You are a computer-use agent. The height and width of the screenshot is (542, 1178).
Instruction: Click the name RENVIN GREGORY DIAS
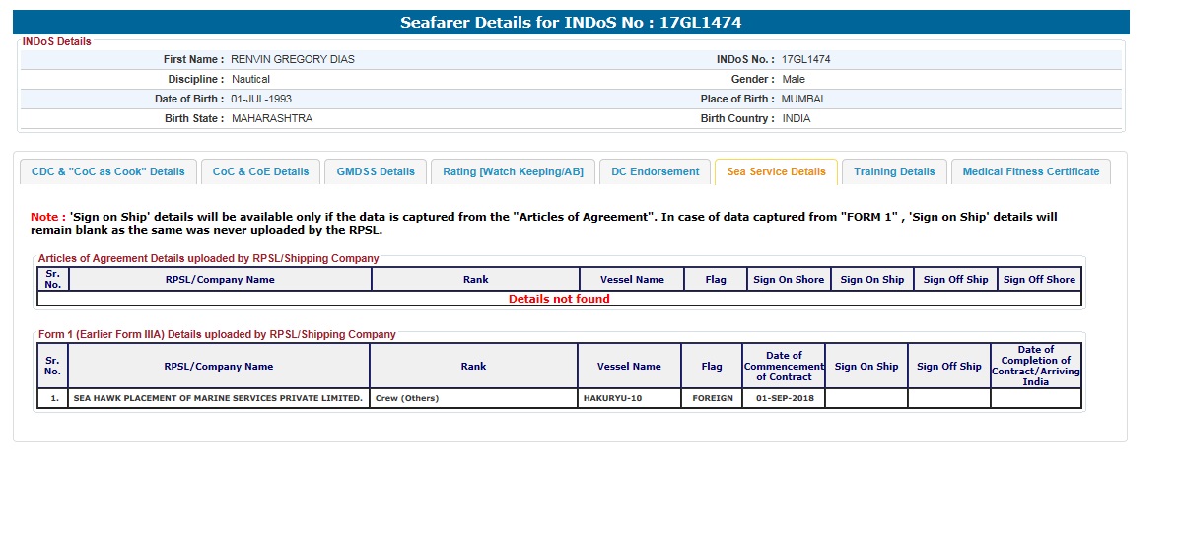[x=292, y=59]
